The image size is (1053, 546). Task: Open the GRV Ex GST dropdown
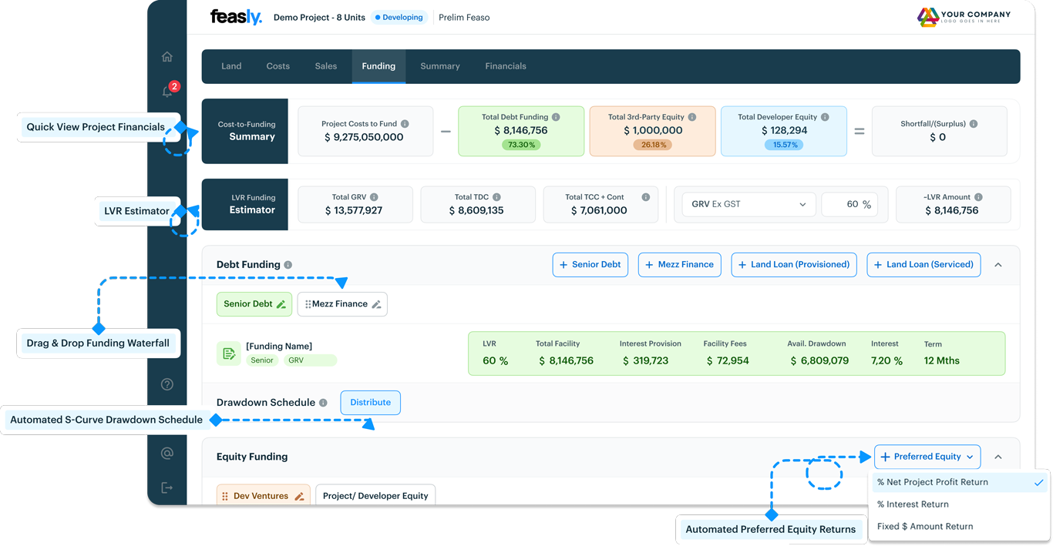748,204
